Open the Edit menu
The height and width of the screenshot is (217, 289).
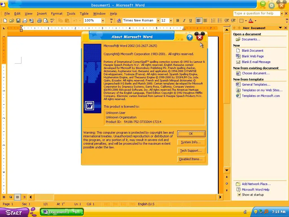point(17,14)
